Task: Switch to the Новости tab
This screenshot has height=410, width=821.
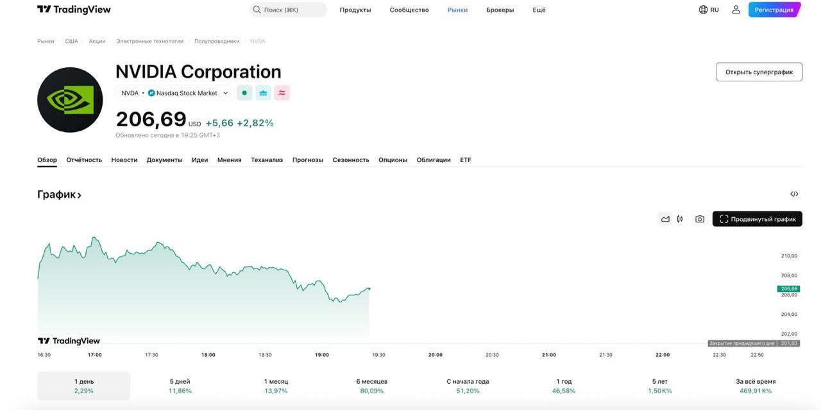Action: point(124,160)
